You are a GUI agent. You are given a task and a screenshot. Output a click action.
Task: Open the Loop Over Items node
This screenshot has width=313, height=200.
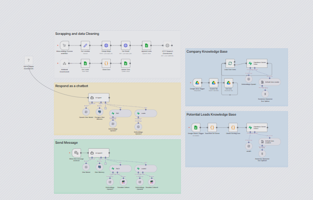(x=230, y=63)
